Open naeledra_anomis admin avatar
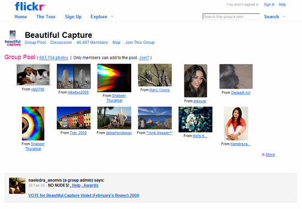Image resolution: width=302 pixels, height=209 pixels. [x=17, y=185]
